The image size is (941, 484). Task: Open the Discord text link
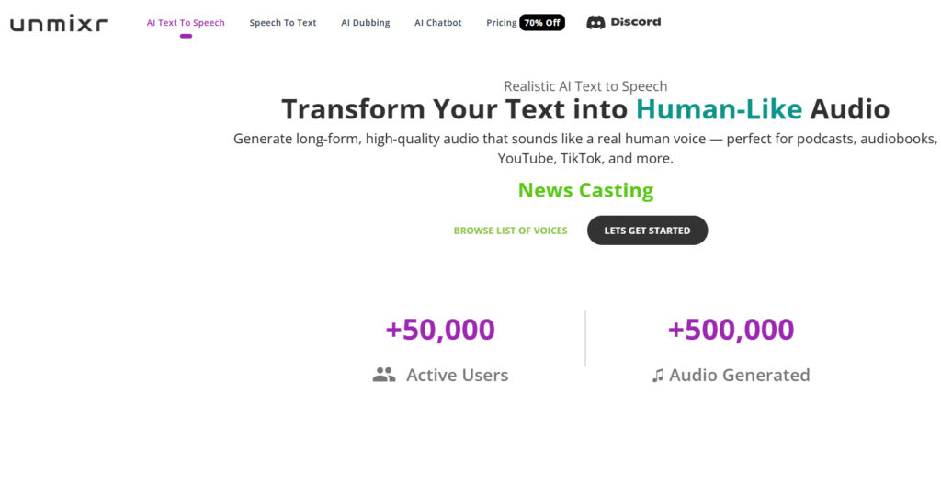pos(636,22)
